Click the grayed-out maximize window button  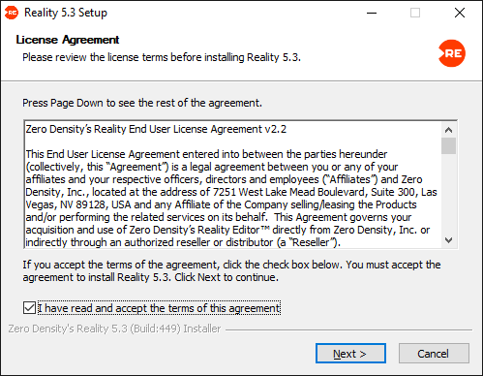415,13
